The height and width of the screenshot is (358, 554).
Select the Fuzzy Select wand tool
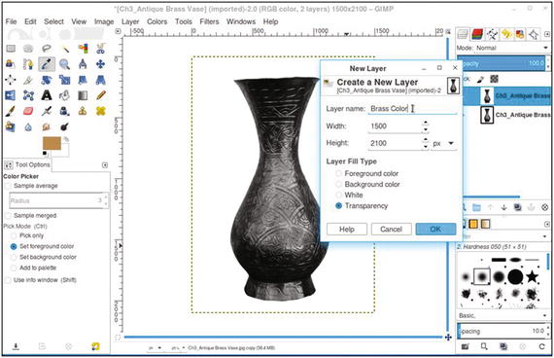pos(65,49)
